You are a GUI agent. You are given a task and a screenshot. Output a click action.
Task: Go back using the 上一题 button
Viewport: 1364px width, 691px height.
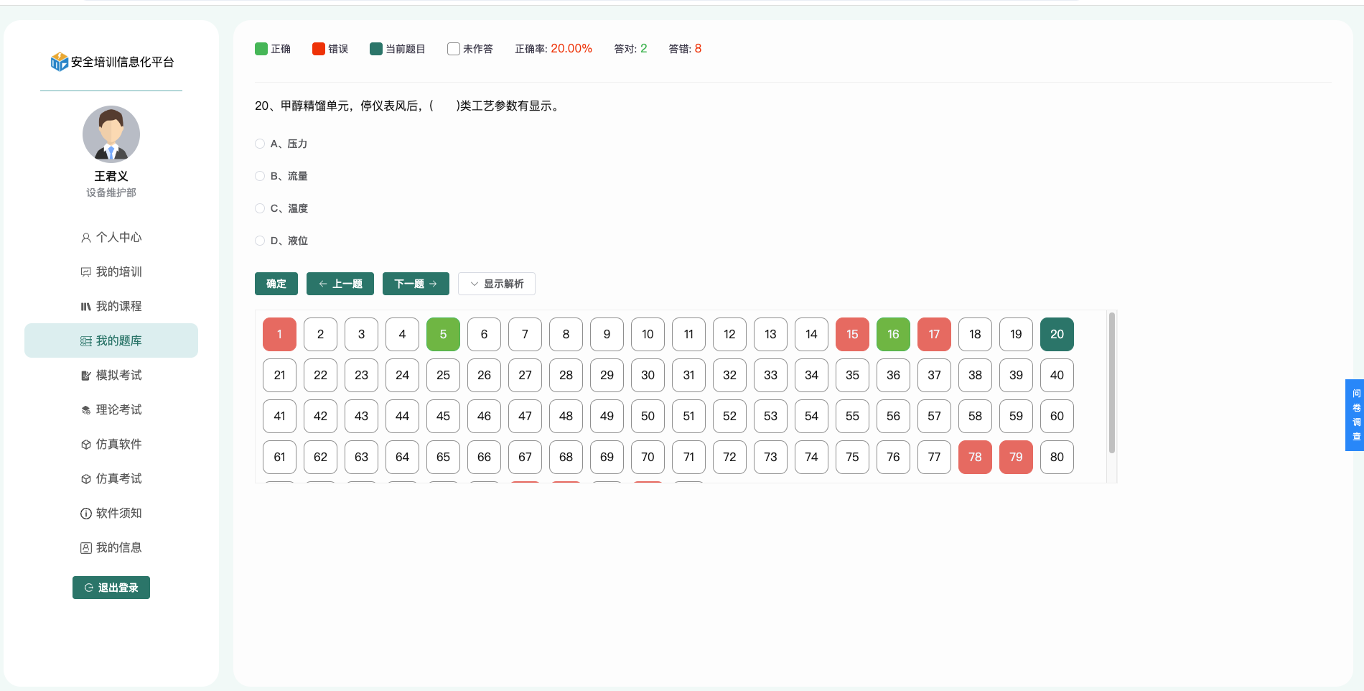pos(340,284)
